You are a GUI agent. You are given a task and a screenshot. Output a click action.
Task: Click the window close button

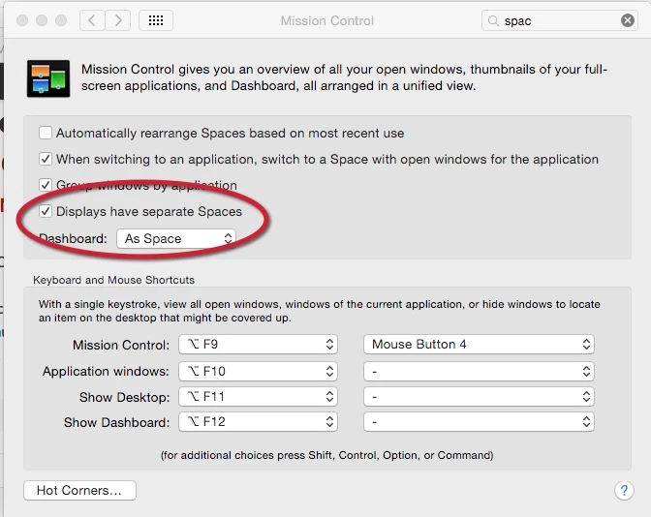[22, 20]
